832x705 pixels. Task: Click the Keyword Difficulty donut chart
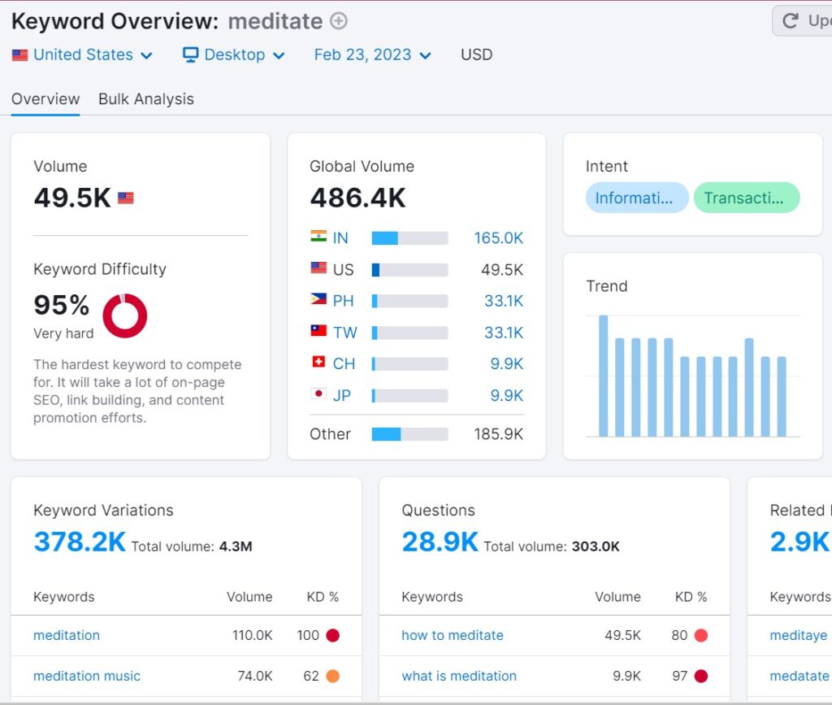pos(124,316)
